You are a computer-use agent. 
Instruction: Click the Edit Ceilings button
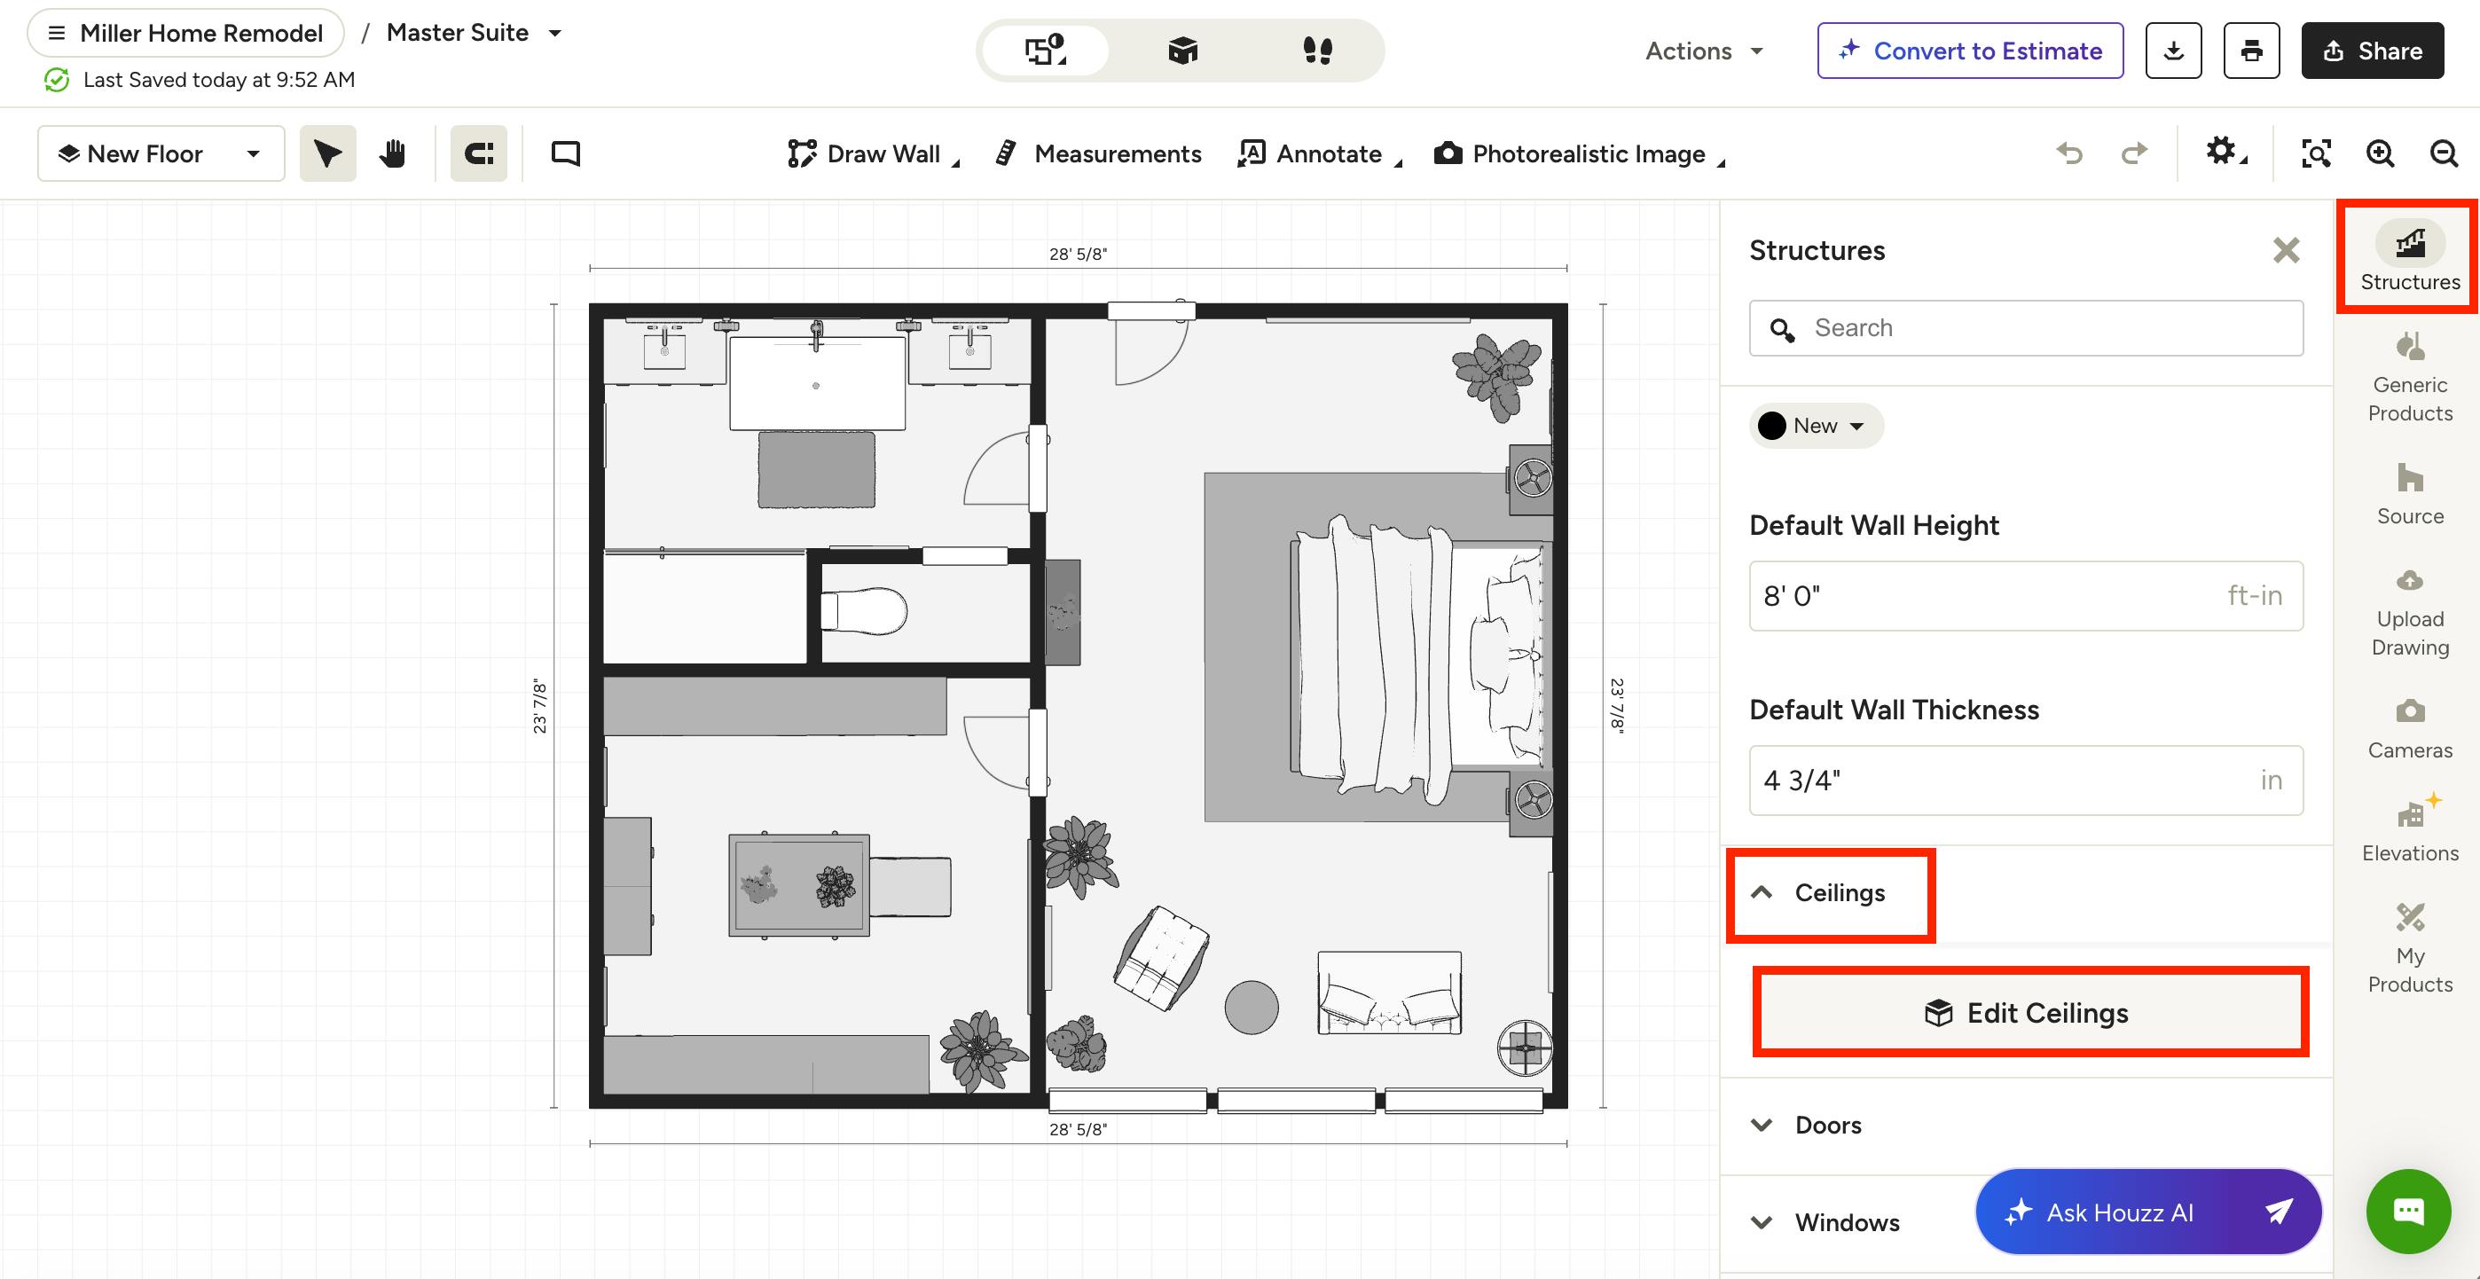[2029, 1012]
